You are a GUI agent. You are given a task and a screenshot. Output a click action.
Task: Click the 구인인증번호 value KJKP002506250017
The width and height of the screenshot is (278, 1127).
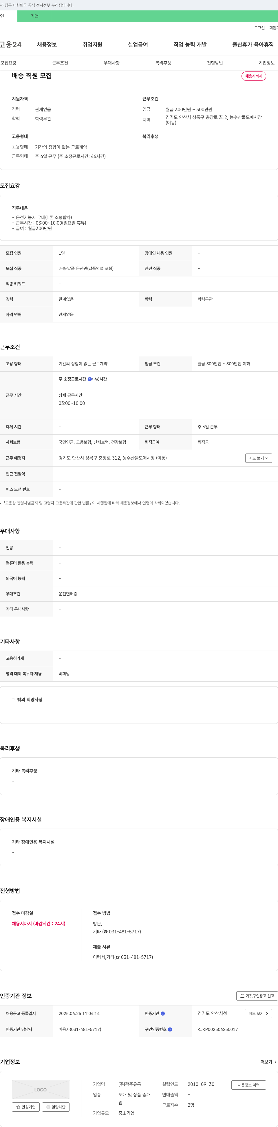pyautogui.click(x=217, y=1029)
